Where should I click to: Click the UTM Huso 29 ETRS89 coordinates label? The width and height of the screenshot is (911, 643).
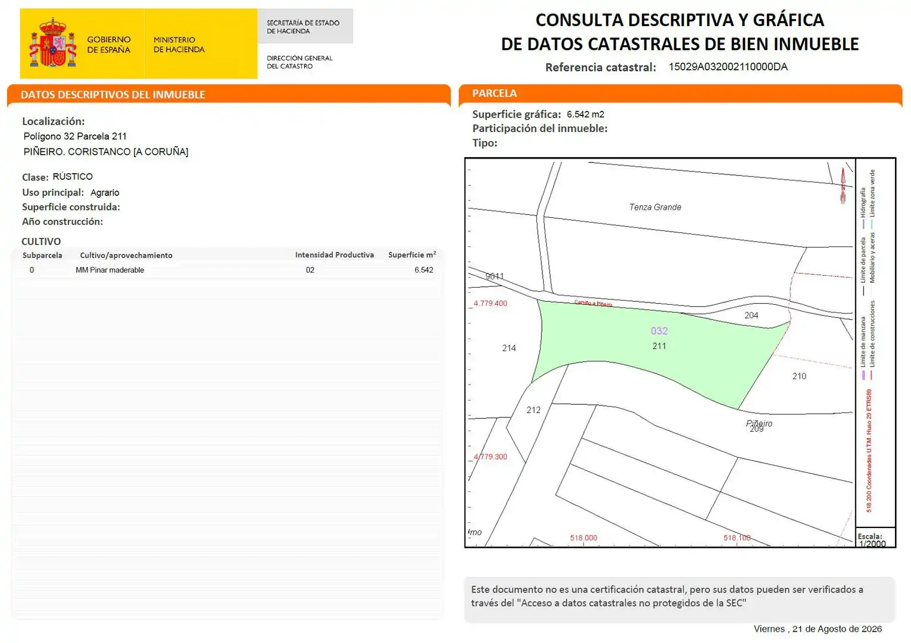point(869,451)
